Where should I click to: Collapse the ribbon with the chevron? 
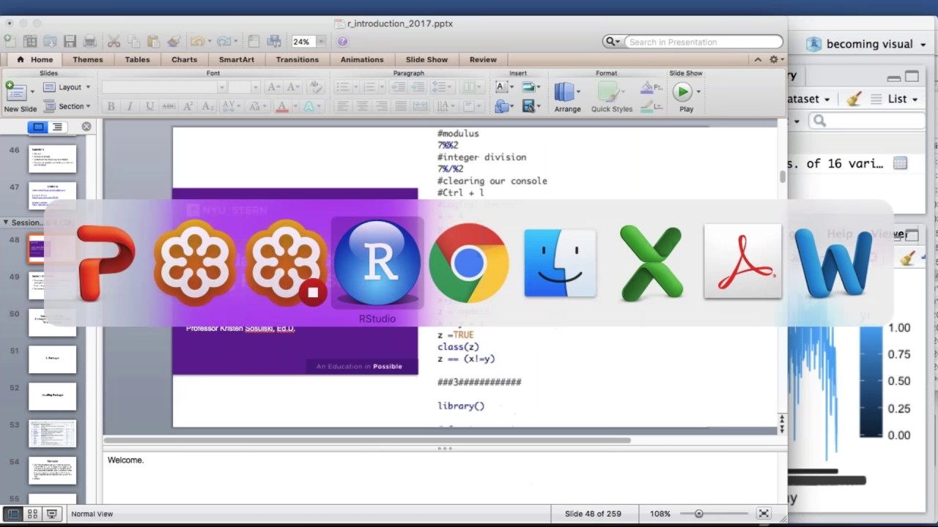[x=758, y=59]
